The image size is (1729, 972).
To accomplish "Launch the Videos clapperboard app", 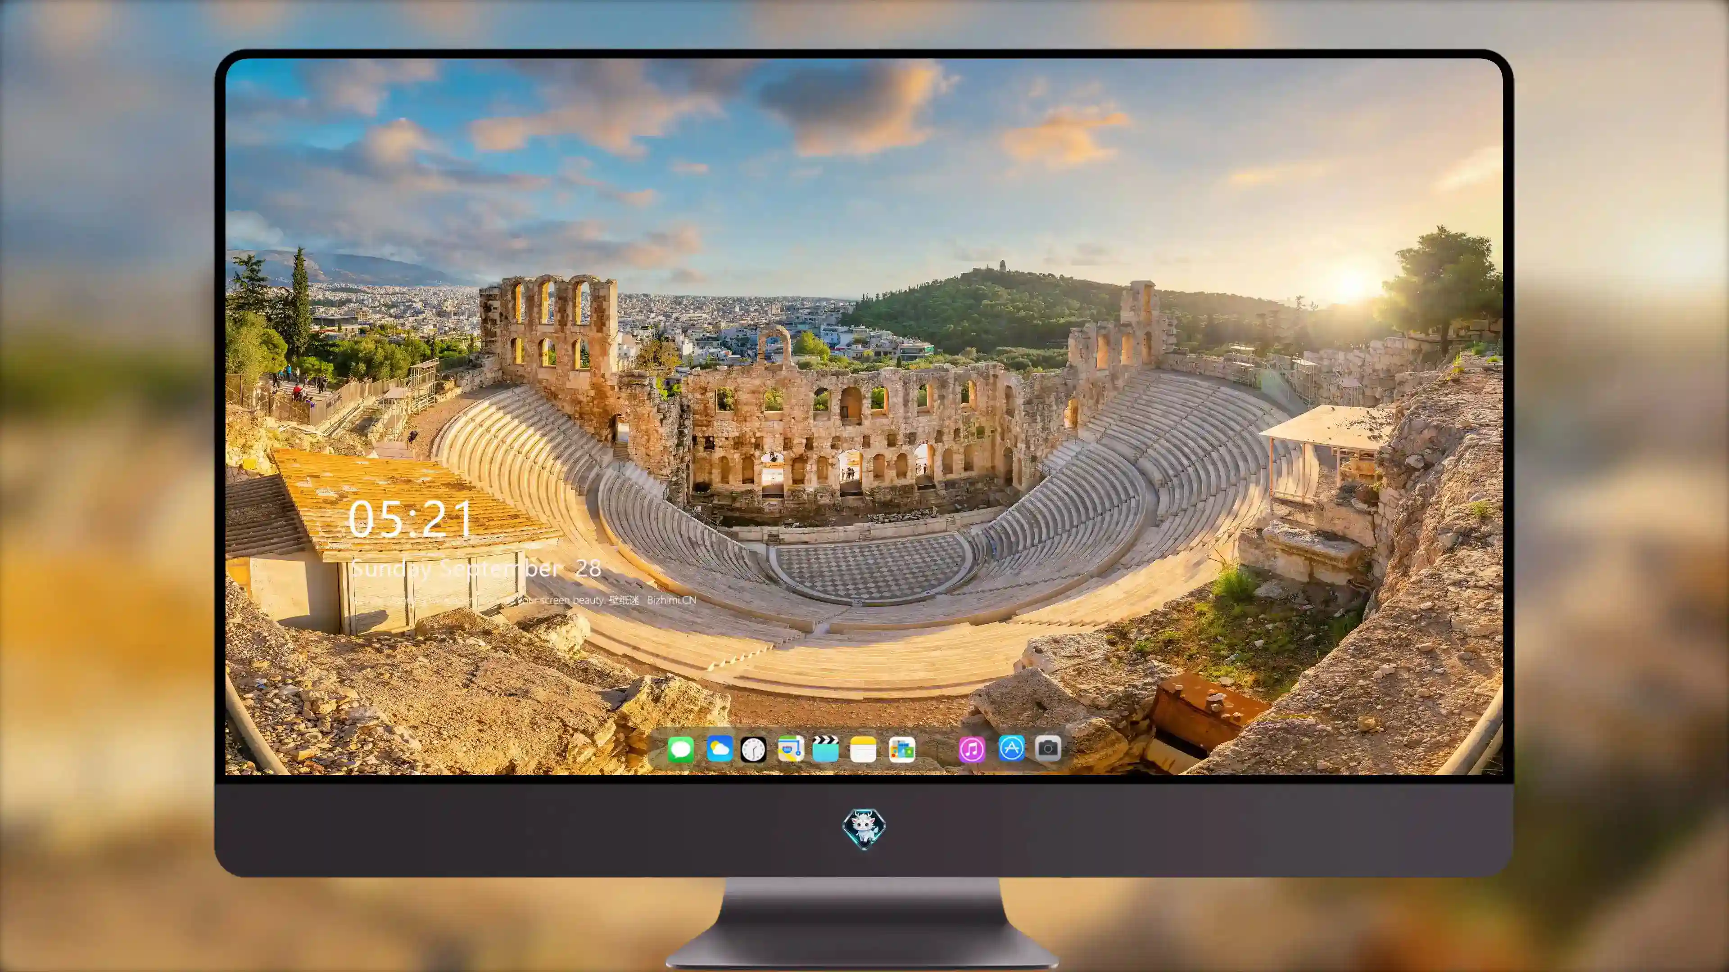I will click(826, 749).
